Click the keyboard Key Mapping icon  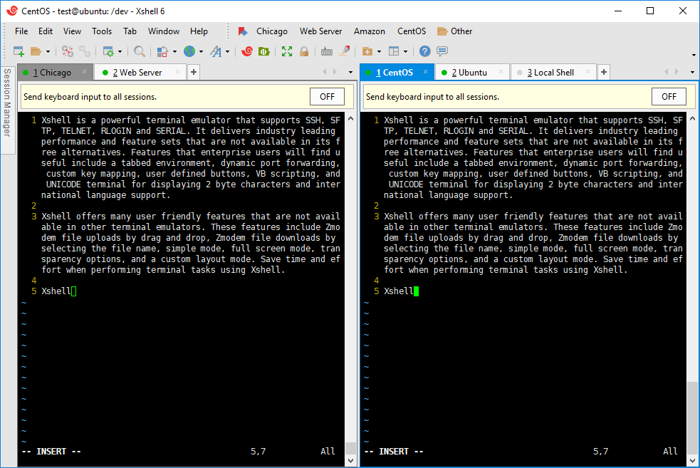click(327, 51)
